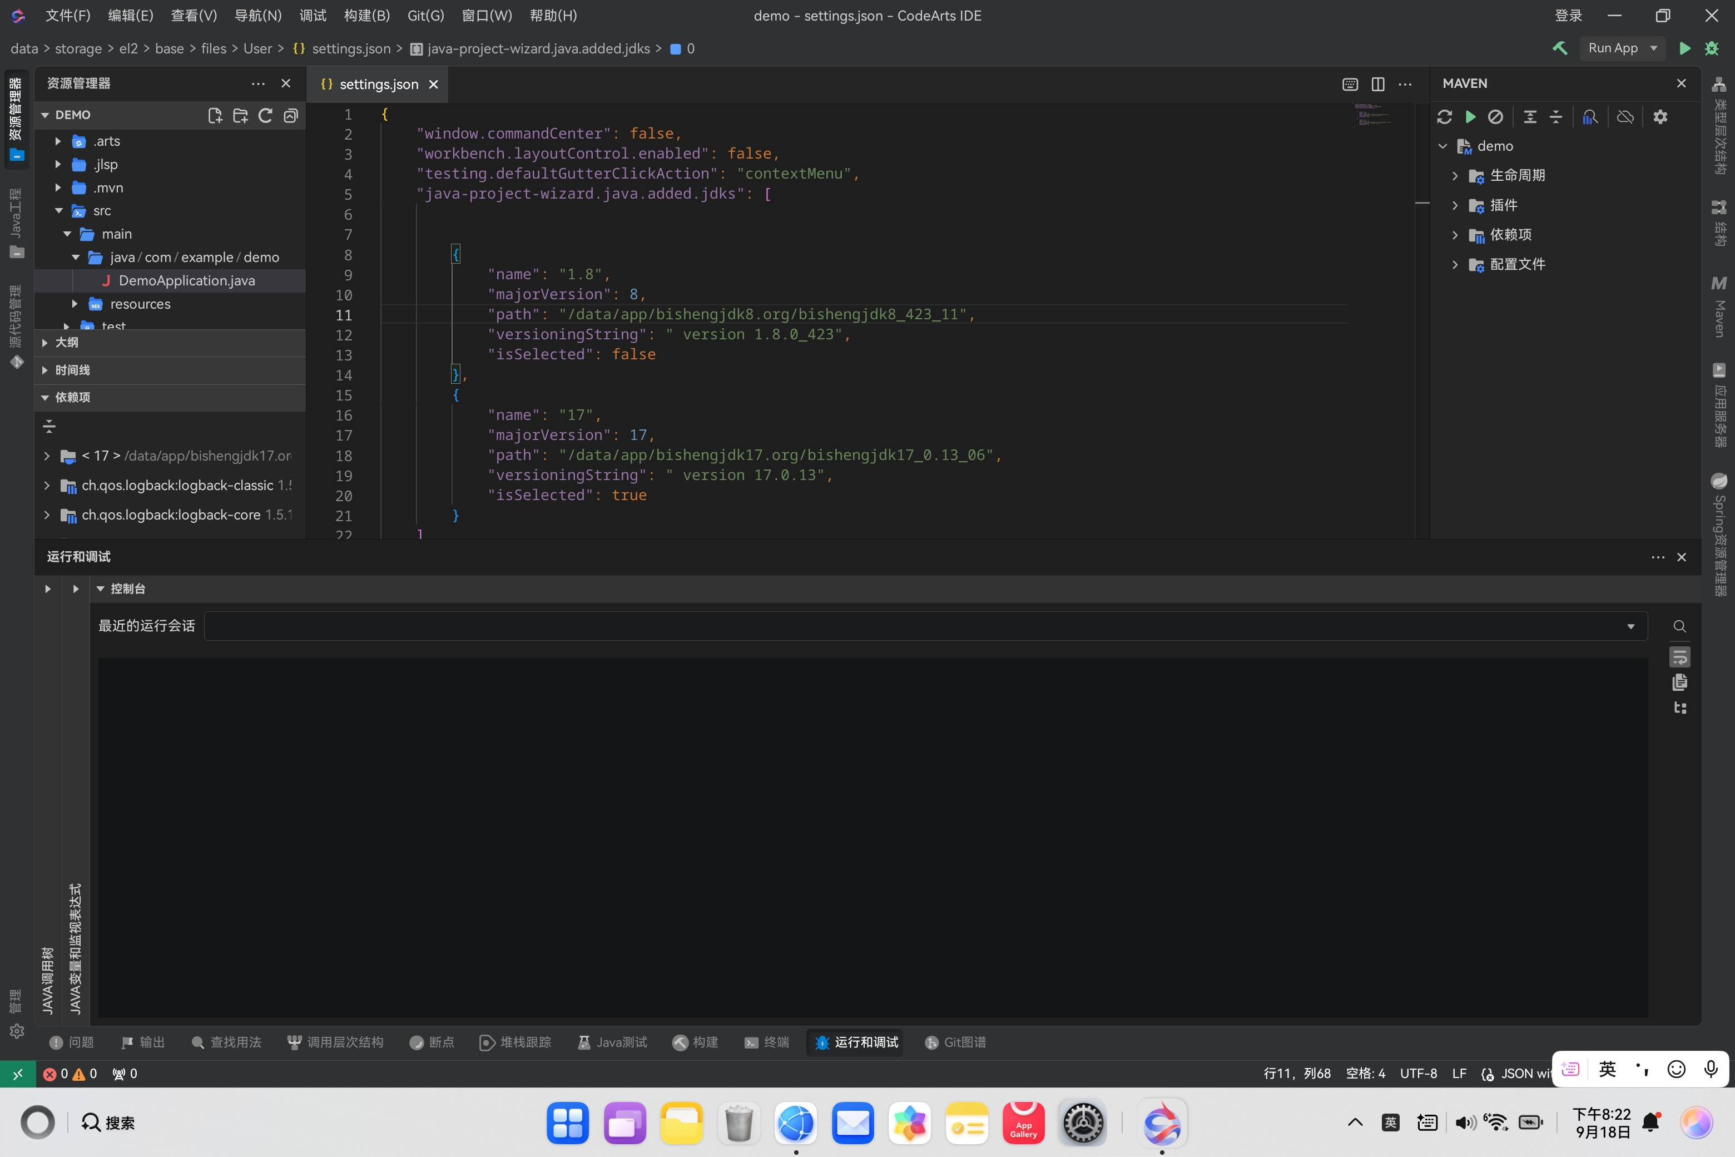Click the debug bug icon in top toolbar
This screenshot has width=1735, height=1157.
tap(1712, 48)
